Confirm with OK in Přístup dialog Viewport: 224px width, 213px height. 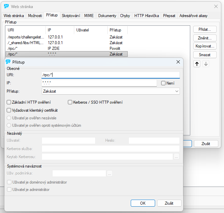click(143, 203)
